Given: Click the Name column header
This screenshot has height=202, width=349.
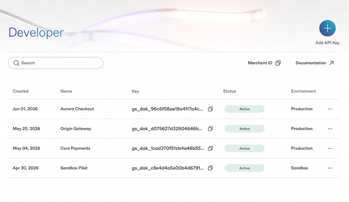Looking at the screenshot, I should (x=66, y=91).
